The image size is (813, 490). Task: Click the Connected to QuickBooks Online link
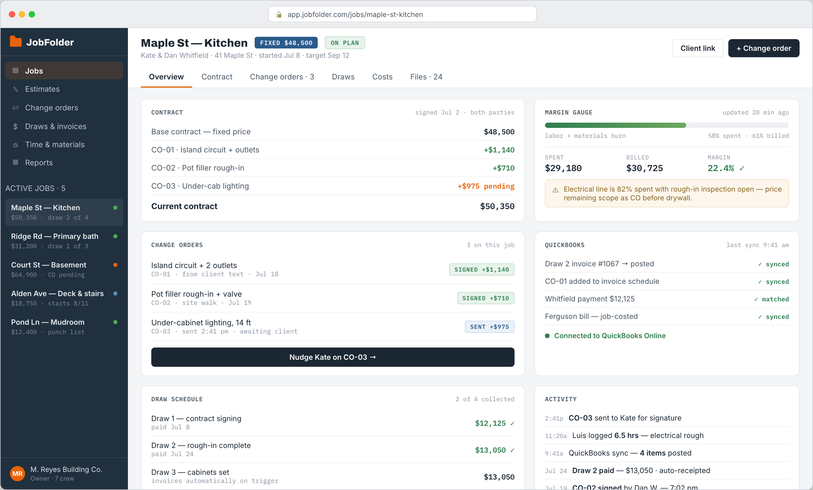[x=610, y=336]
